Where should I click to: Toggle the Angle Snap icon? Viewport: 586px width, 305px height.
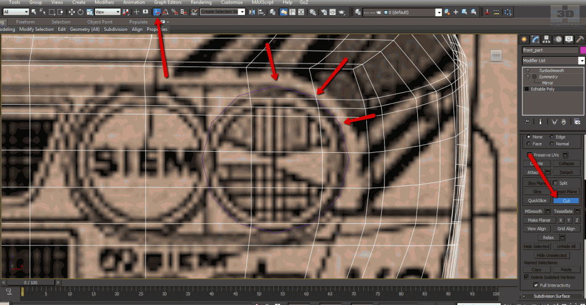165,12
